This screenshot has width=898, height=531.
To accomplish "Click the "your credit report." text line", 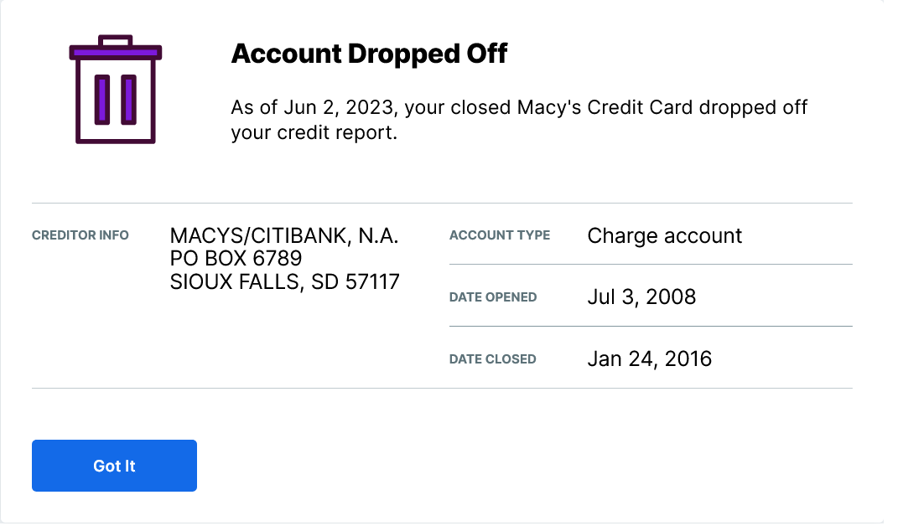I will coord(313,132).
